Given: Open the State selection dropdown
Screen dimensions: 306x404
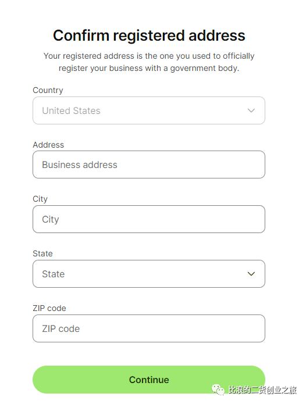Looking at the screenshot, I should tap(149, 274).
